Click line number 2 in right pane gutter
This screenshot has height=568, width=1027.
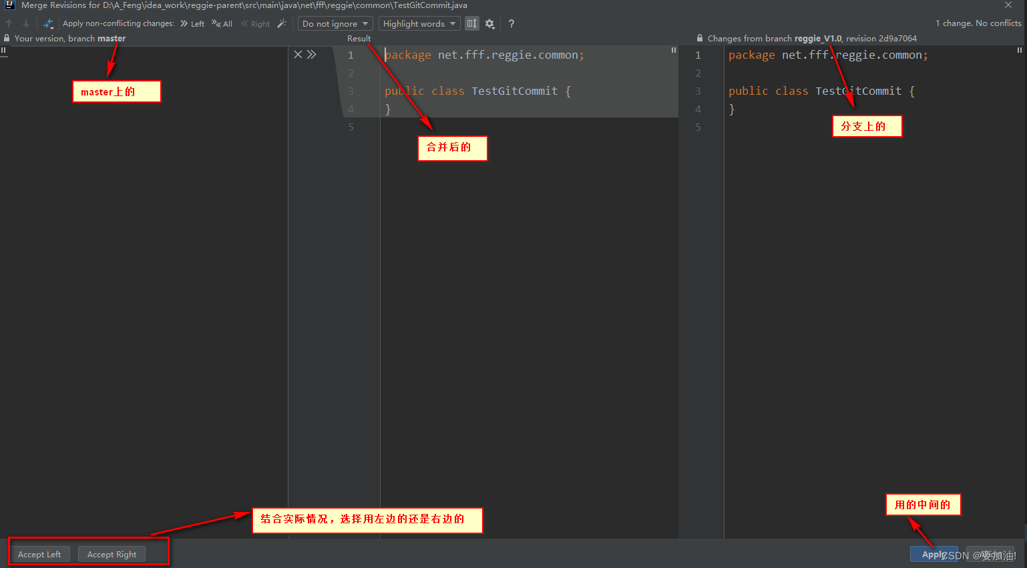tap(698, 73)
